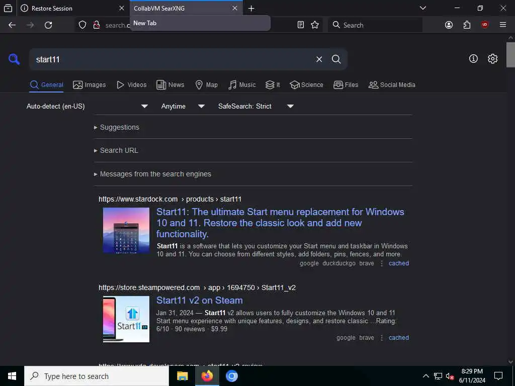Click Type here to search taskbar box
The height and width of the screenshot is (386, 515).
tap(97, 376)
